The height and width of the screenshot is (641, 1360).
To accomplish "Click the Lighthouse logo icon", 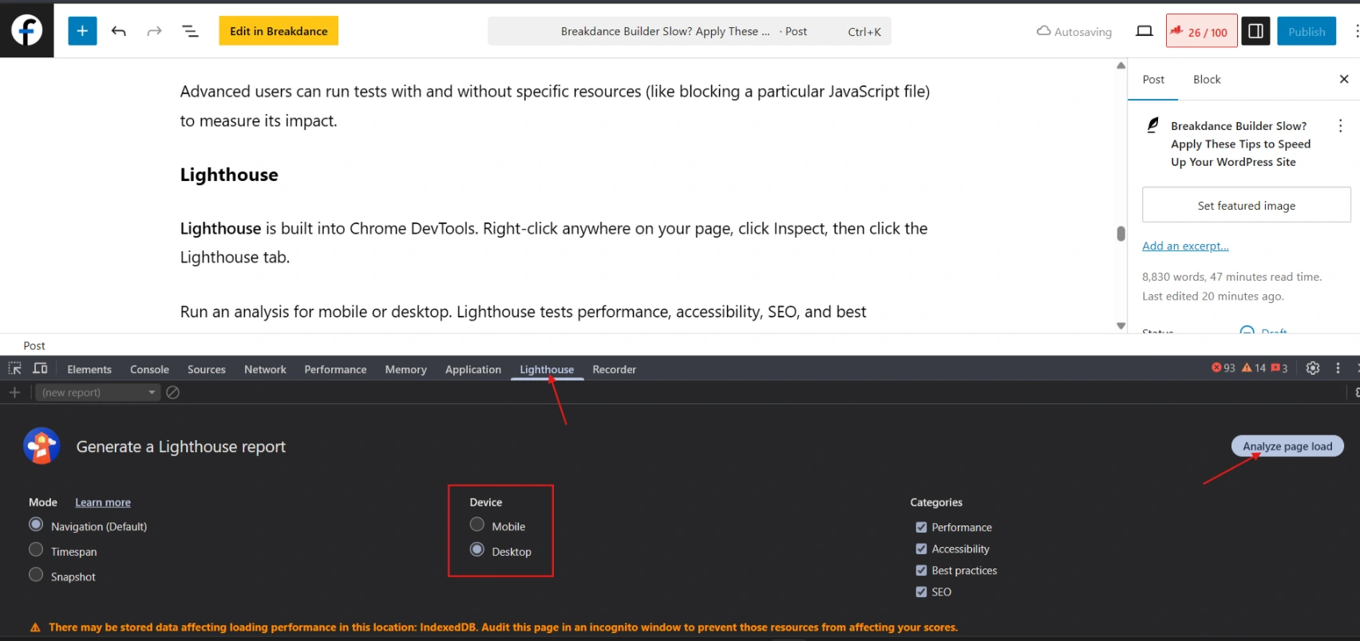I will (42, 446).
